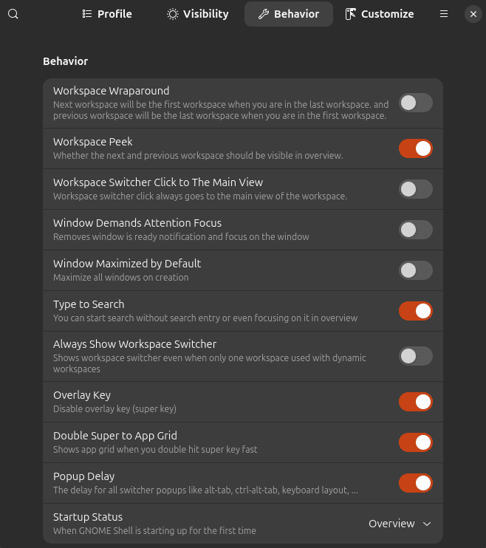
Task: Switch to the Customize tab
Action: 380,14
